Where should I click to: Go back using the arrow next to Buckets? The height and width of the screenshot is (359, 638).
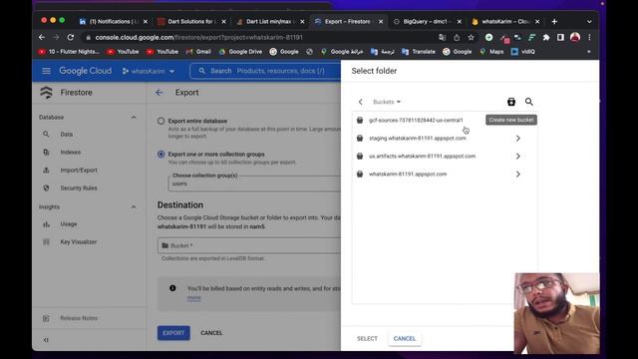click(x=360, y=102)
